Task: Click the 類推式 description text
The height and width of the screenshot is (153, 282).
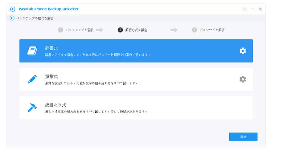Action: tap(92, 83)
